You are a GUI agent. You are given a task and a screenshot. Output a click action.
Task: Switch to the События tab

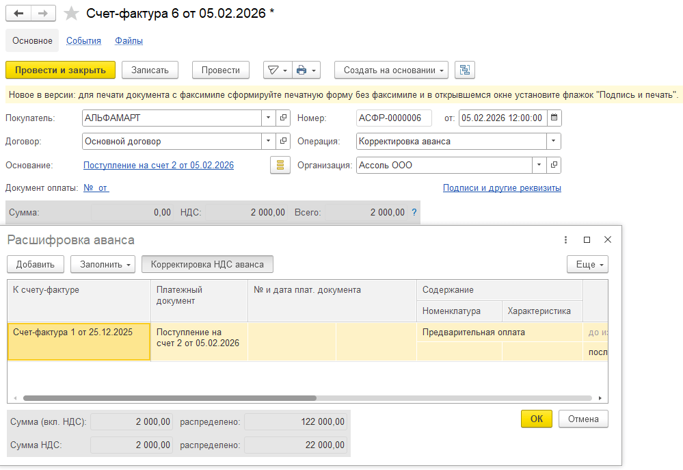click(x=83, y=40)
